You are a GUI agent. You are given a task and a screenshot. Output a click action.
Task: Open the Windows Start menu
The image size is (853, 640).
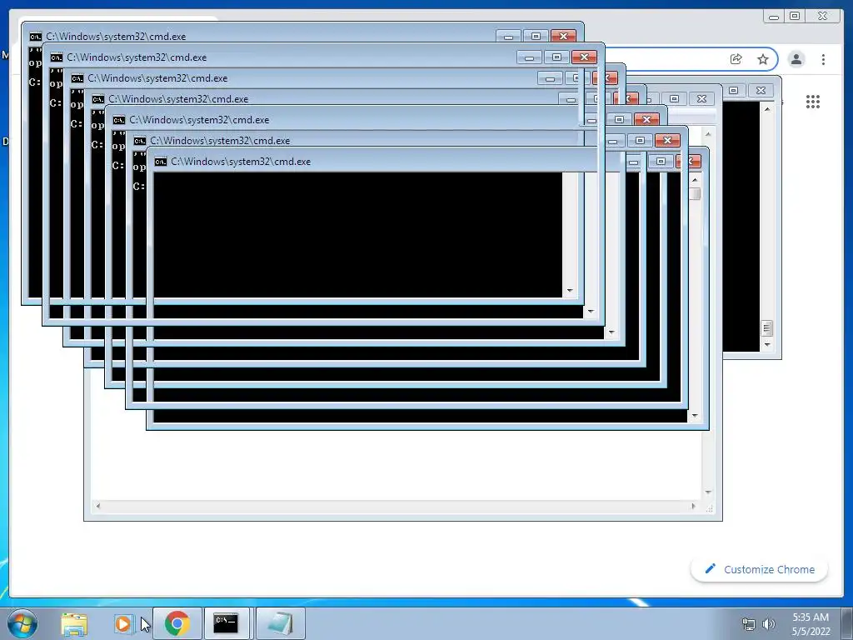22,623
